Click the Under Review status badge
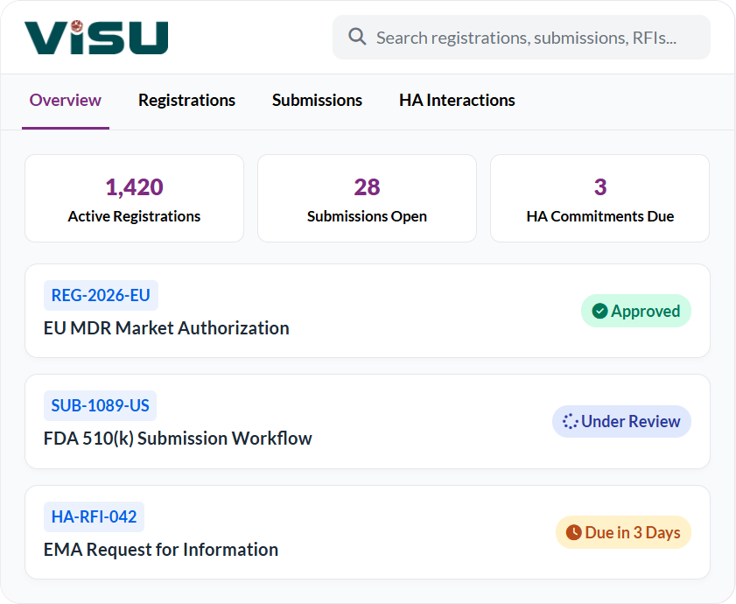 click(x=621, y=421)
